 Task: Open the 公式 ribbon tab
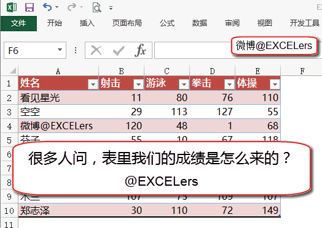click(167, 23)
